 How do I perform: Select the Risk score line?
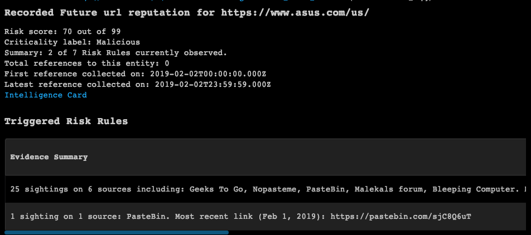click(x=62, y=32)
